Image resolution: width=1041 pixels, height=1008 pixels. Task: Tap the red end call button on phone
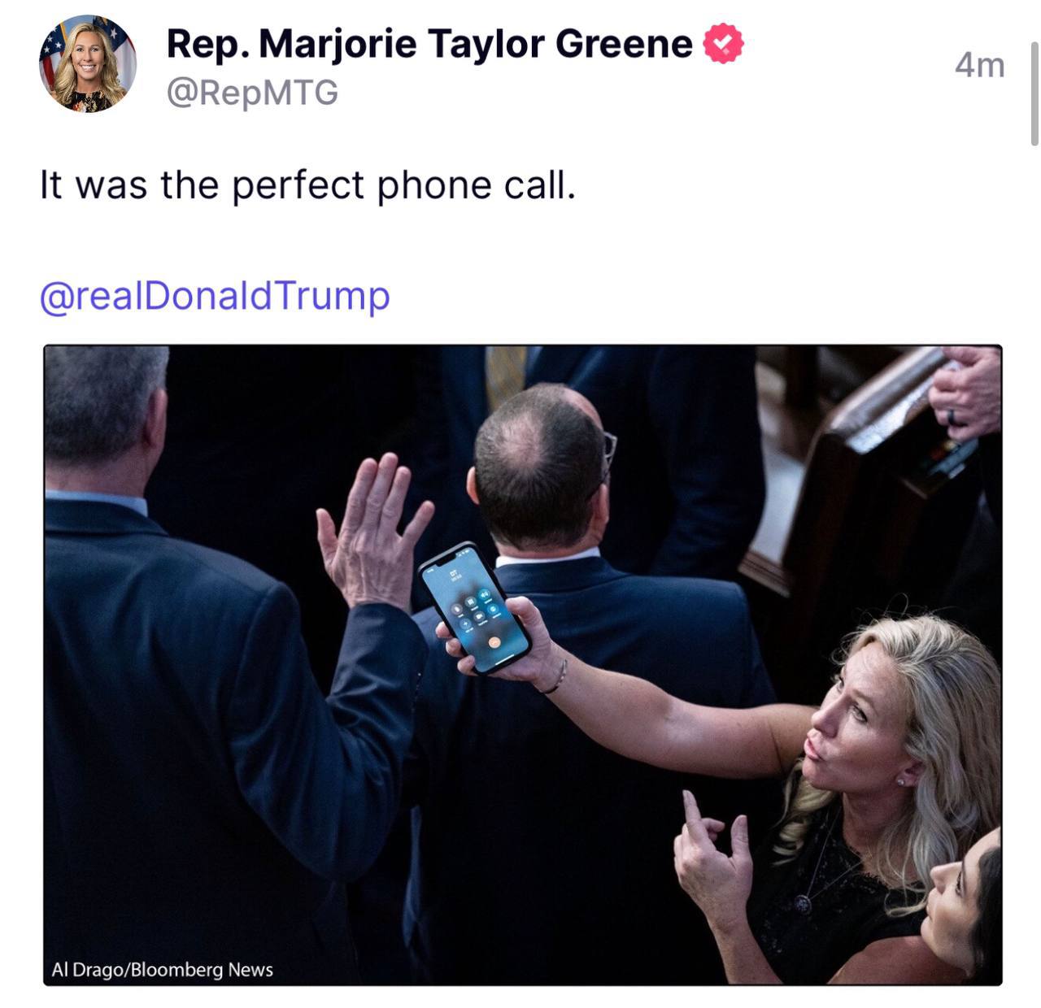point(494,642)
